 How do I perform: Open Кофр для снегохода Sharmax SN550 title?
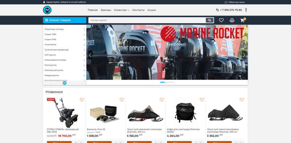pyautogui.click(x=183, y=131)
